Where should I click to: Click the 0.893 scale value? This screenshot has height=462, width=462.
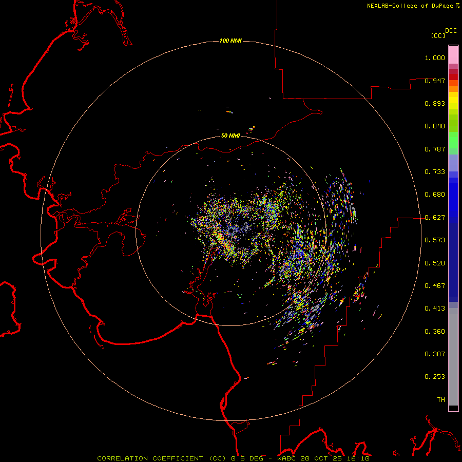tap(435, 103)
